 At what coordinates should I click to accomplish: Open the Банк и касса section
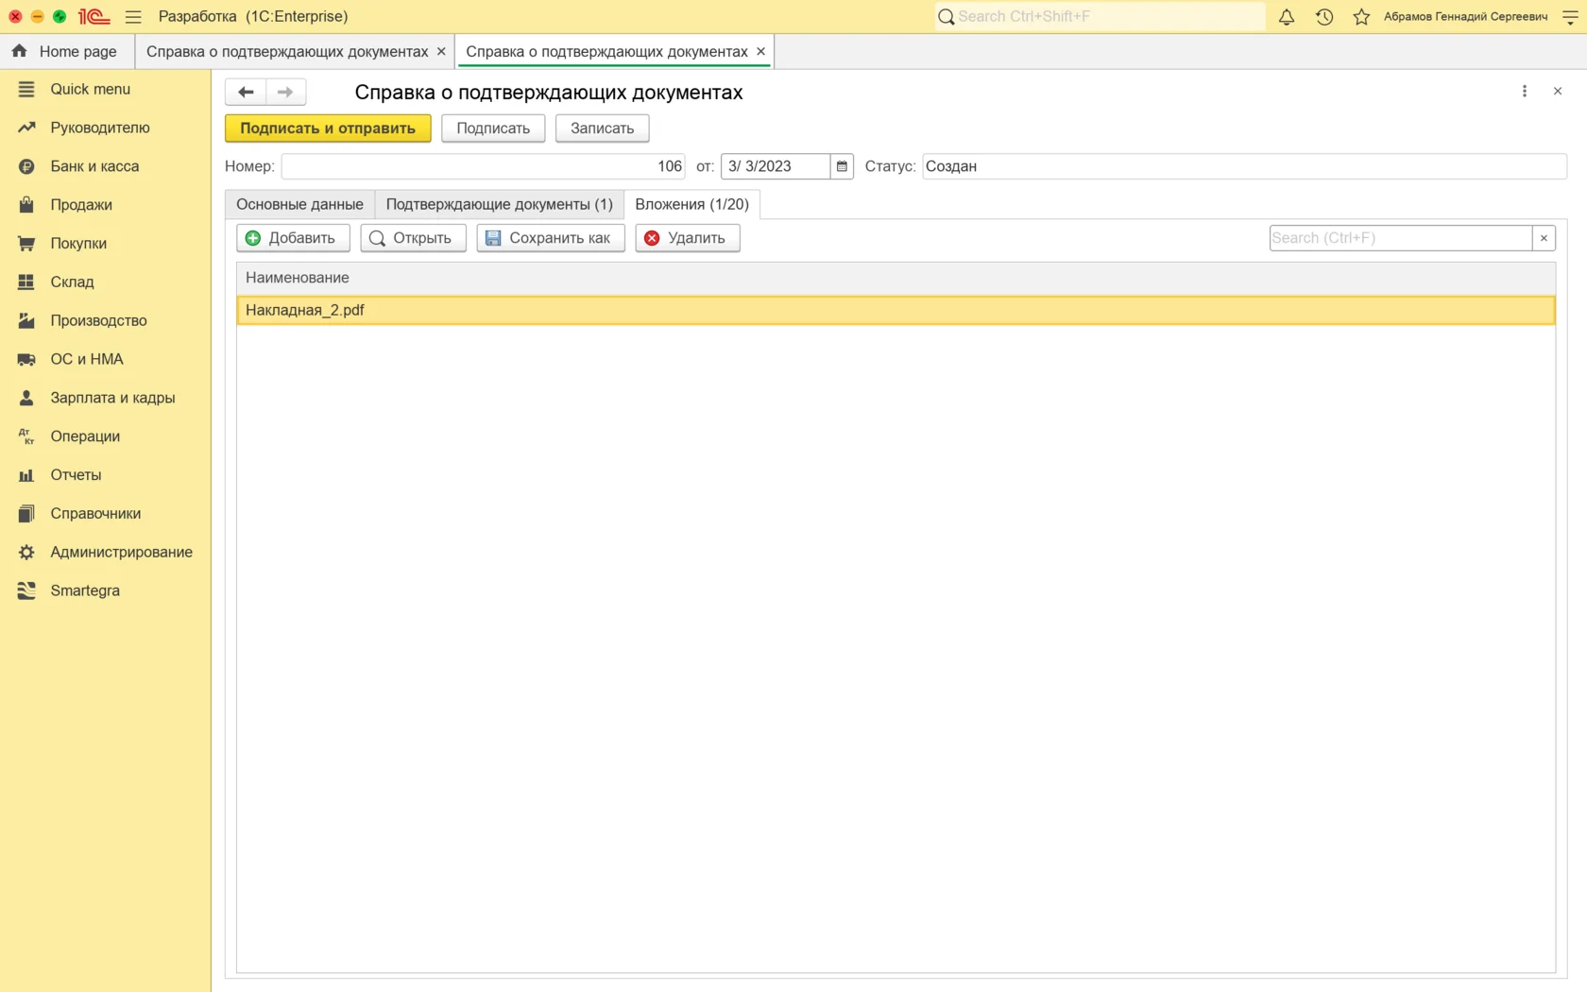pos(94,166)
